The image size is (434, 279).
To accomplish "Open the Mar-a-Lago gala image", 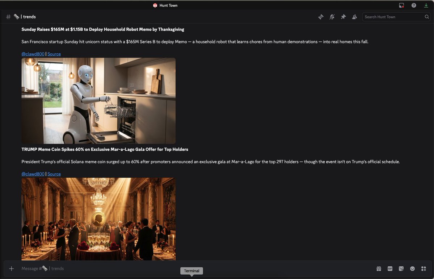I will (98, 219).
